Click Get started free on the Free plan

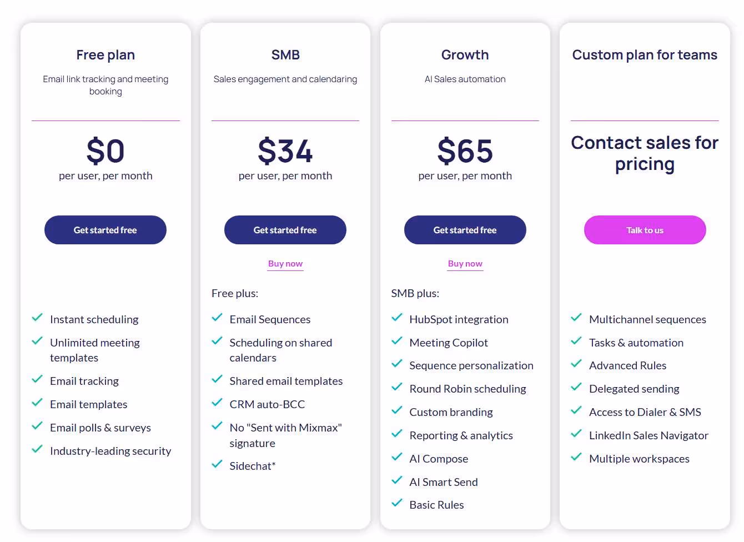105,229
